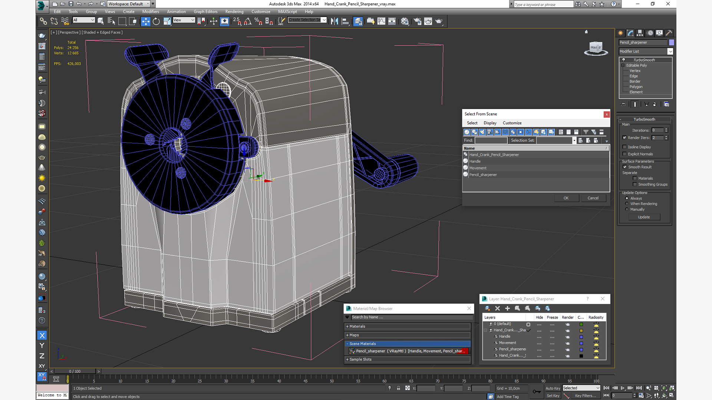Open the selection filter All dropdown
This screenshot has width=712, height=400.
click(x=84, y=20)
